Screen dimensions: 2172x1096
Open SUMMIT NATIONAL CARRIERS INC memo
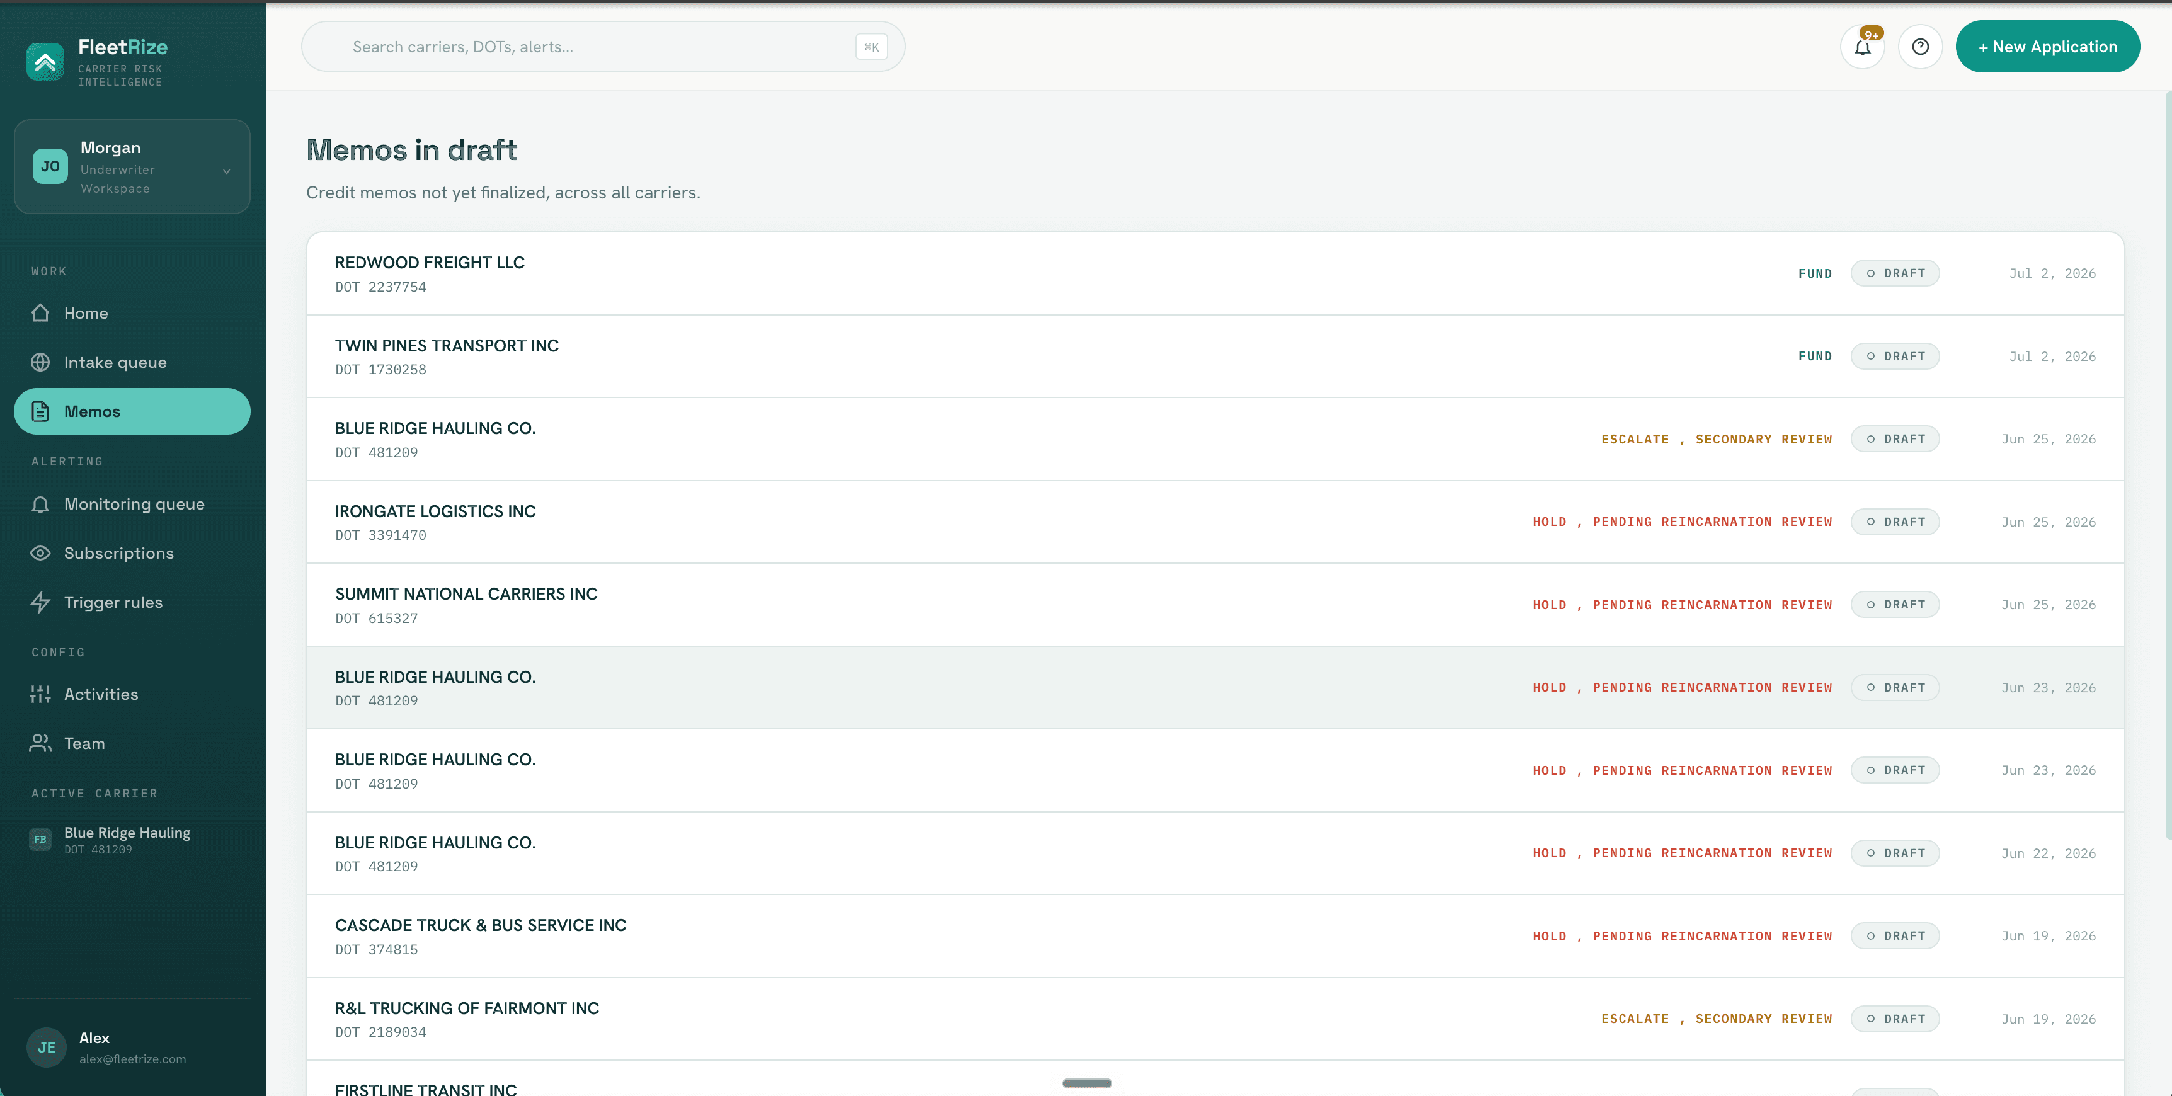[x=1215, y=605]
